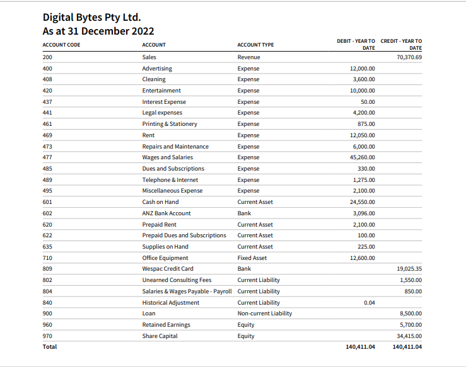The image size is (466, 367).
Task: Select the Interest Expense account
Action: pyautogui.click(x=164, y=102)
